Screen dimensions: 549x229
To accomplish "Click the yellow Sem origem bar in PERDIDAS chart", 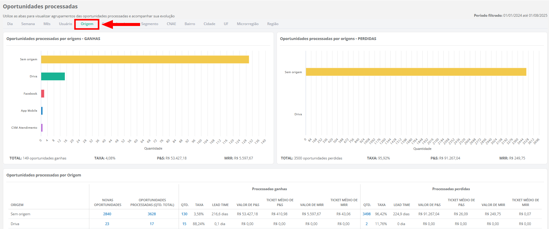I will point(416,72).
